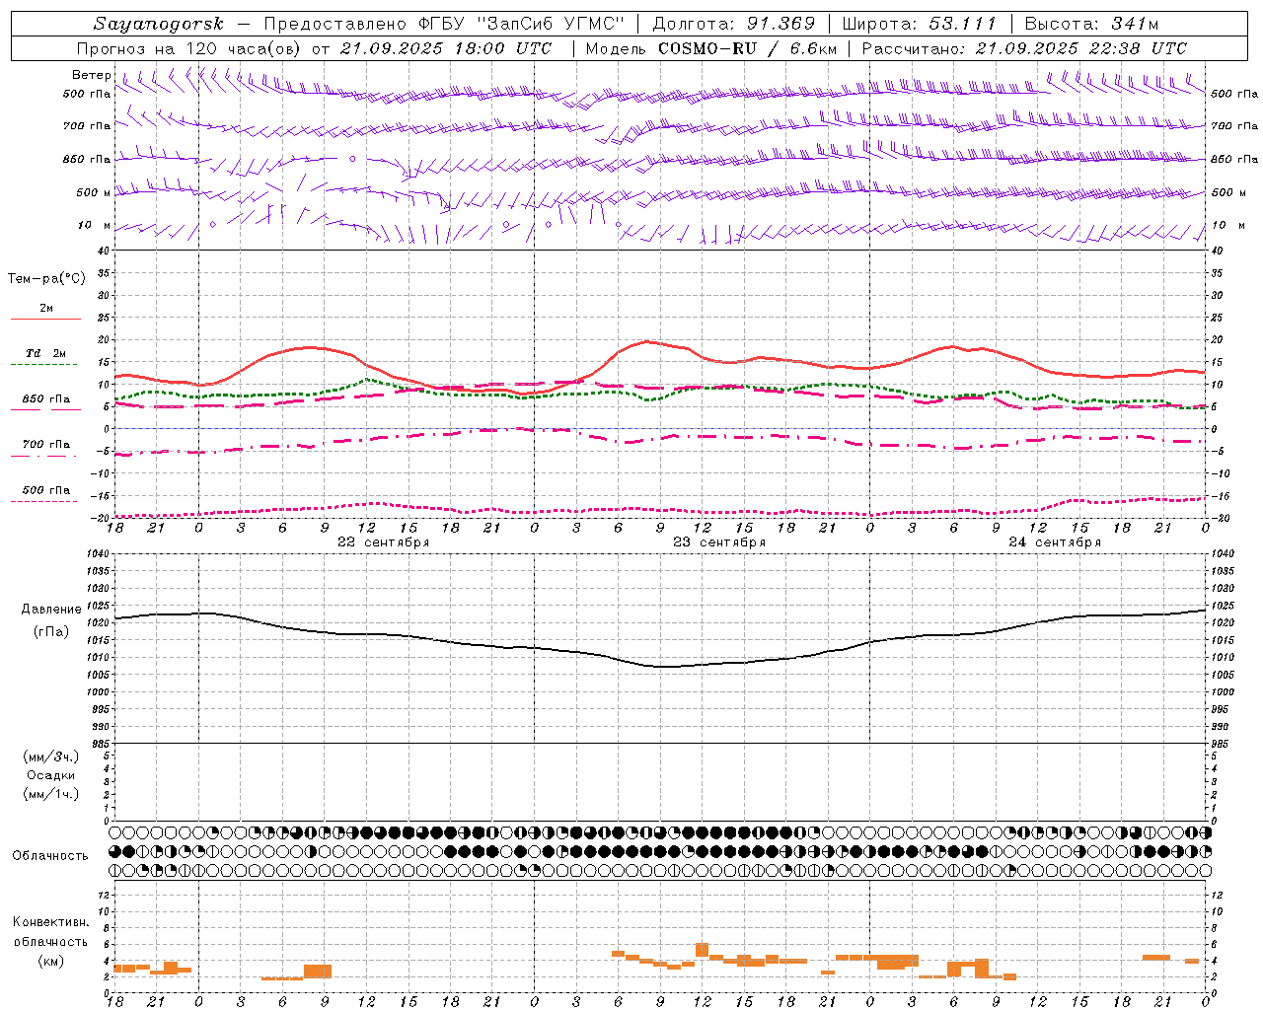Screen dimensions: 1263x1010
Task: Click the 'Sayanogorsk' station title
Action: tap(159, 24)
